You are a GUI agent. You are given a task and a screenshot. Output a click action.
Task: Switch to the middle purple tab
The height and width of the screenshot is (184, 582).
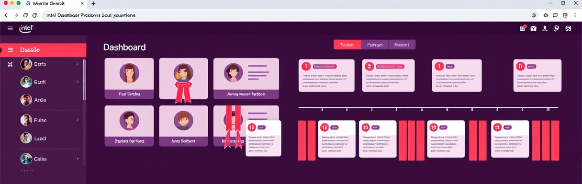coord(375,45)
